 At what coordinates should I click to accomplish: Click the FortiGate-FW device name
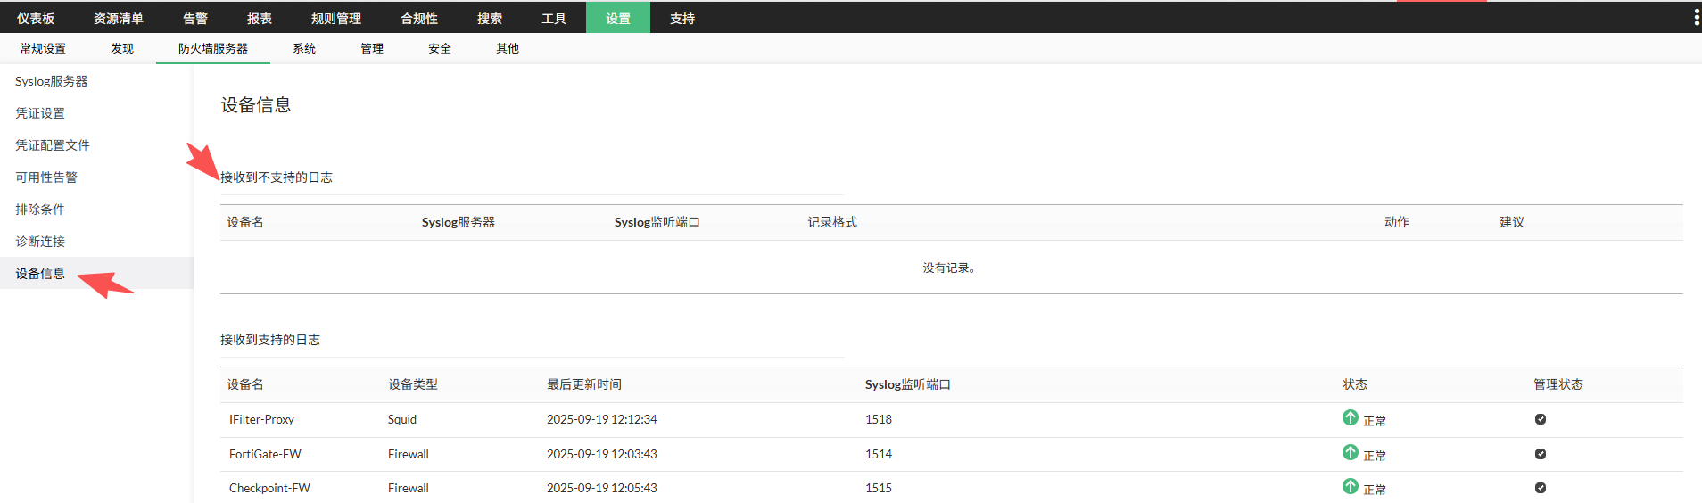(265, 454)
